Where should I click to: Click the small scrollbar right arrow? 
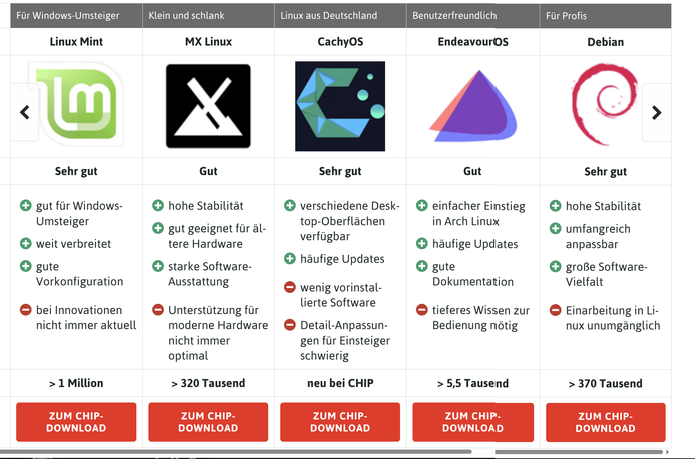tap(668, 452)
